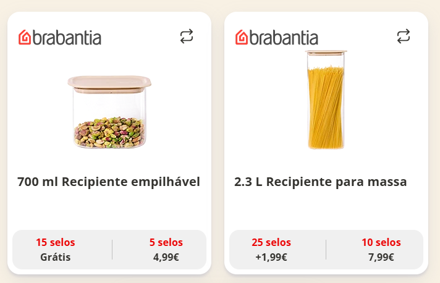Click Brabantia logo on pasta container card
Image resolution: width=440 pixels, height=283 pixels.
pos(277,38)
